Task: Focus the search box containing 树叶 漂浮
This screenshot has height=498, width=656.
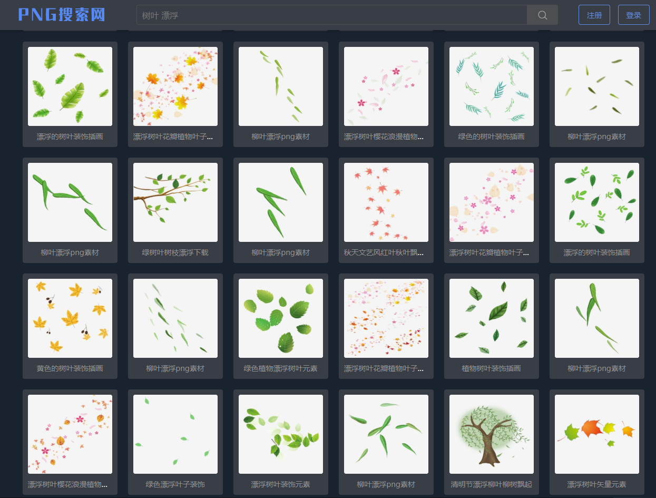Action: [332, 15]
